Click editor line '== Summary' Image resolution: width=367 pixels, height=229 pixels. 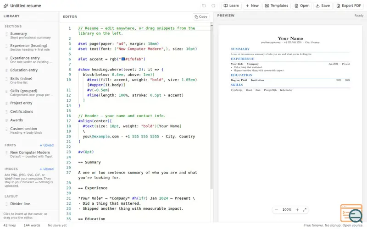pos(89,162)
